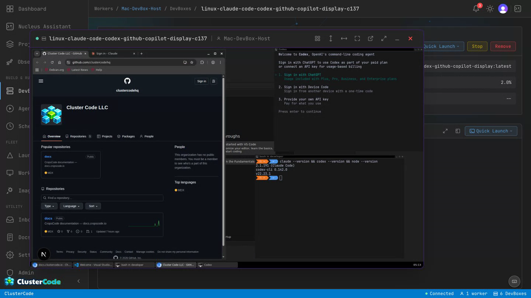This screenshot has height=298, width=531.
Task: Open notifications bell with 3 badge
Action: (x=476, y=8)
